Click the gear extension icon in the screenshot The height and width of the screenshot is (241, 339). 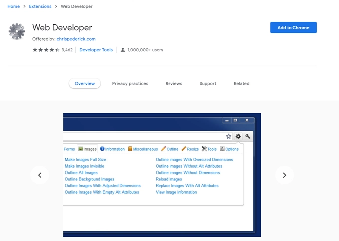click(x=238, y=136)
